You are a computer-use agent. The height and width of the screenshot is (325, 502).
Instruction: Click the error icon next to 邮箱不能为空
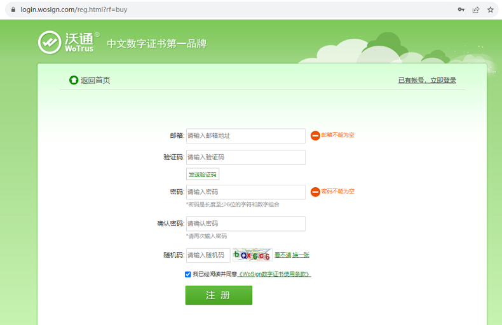pos(315,136)
